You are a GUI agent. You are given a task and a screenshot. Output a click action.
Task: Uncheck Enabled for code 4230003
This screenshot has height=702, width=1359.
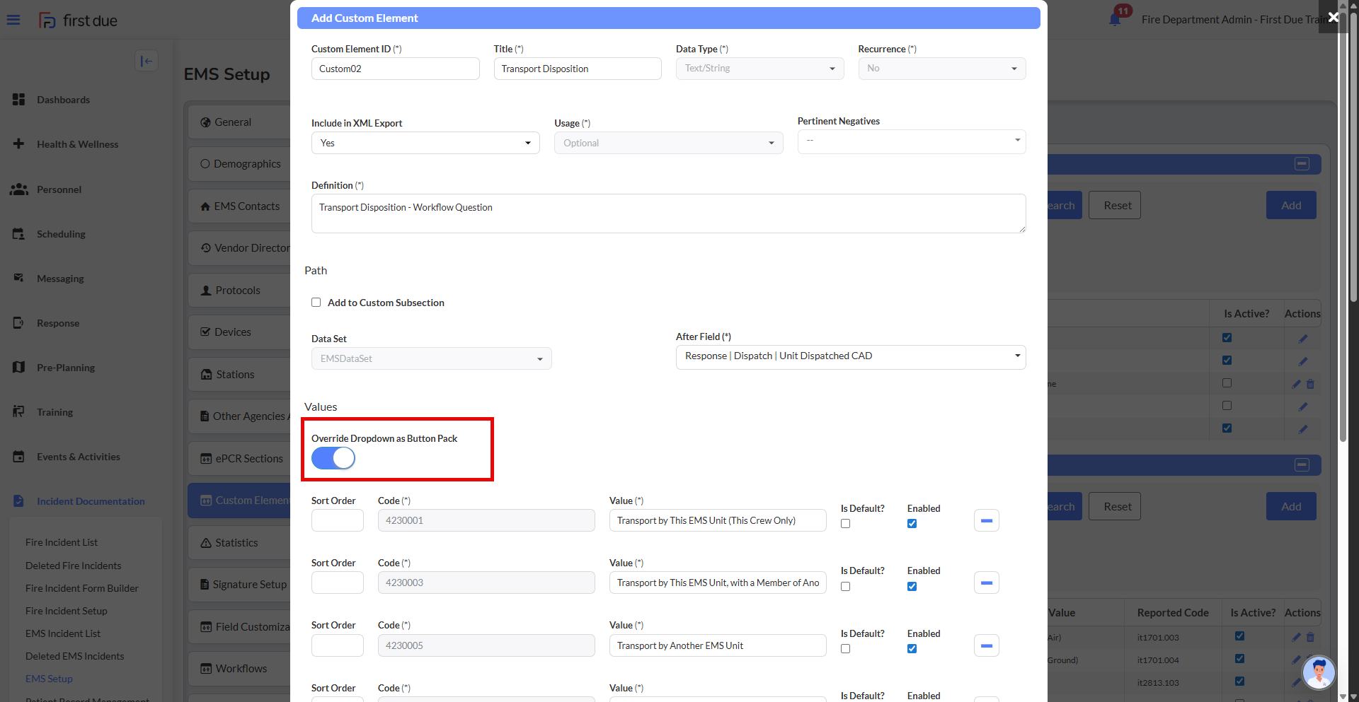point(912,586)
